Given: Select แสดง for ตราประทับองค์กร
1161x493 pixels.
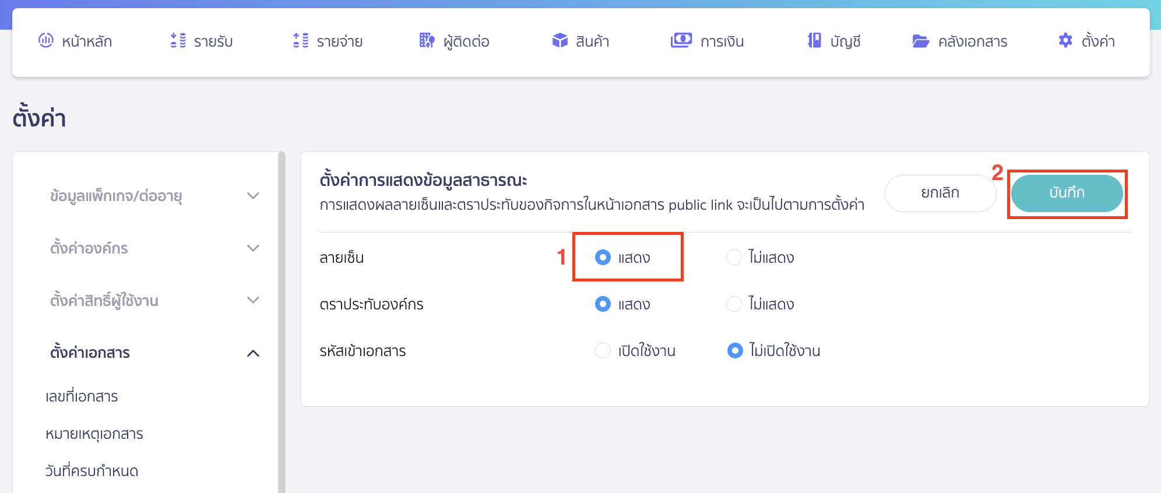Looking at the screenshot, I should coord(603,304).
